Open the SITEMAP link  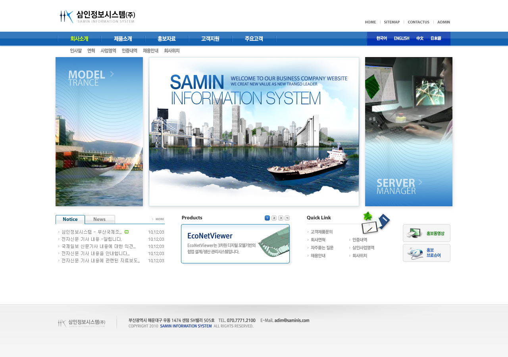tap(392, 22)
